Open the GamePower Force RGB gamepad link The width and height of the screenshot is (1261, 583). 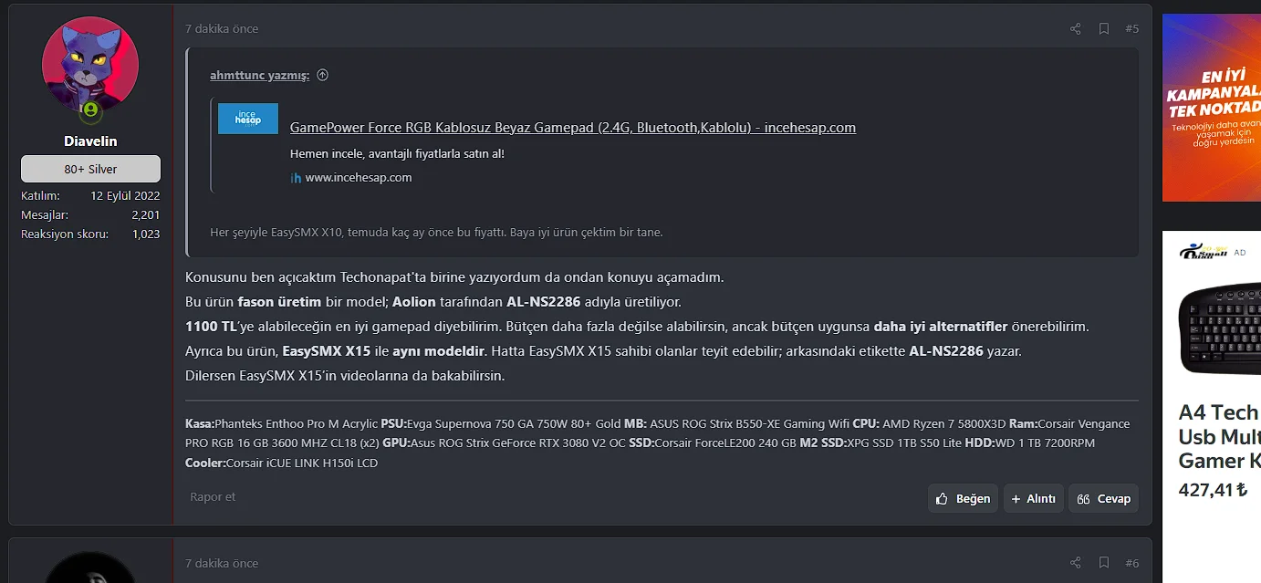[x=572, y=128]
